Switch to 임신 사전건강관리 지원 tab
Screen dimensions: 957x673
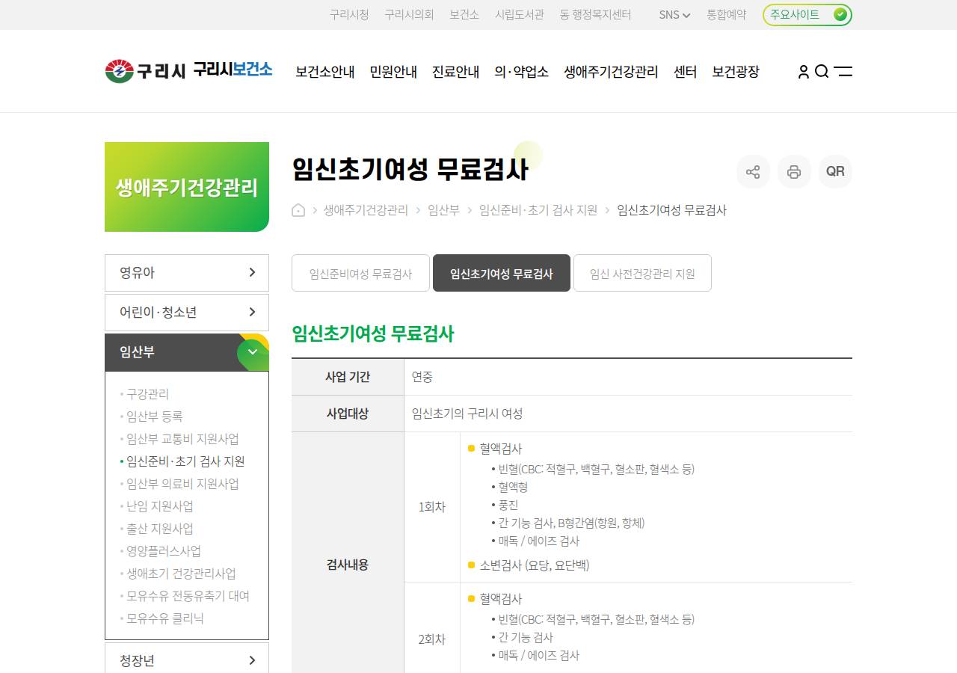(642, 273)
